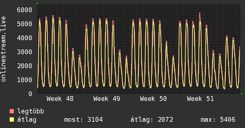
Task: Select the Week 50 axis label
Action: point(153,99)
